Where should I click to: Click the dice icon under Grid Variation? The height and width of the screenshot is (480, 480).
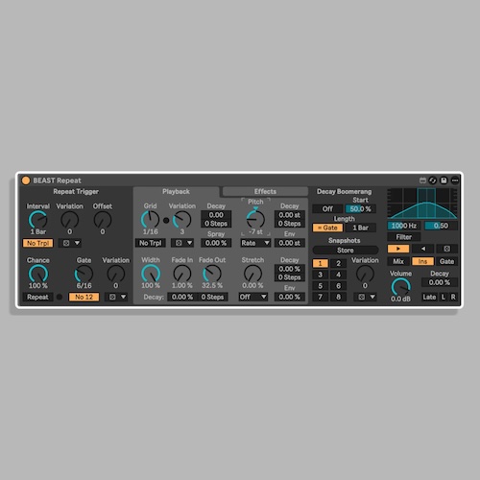[x=179, y=243]
